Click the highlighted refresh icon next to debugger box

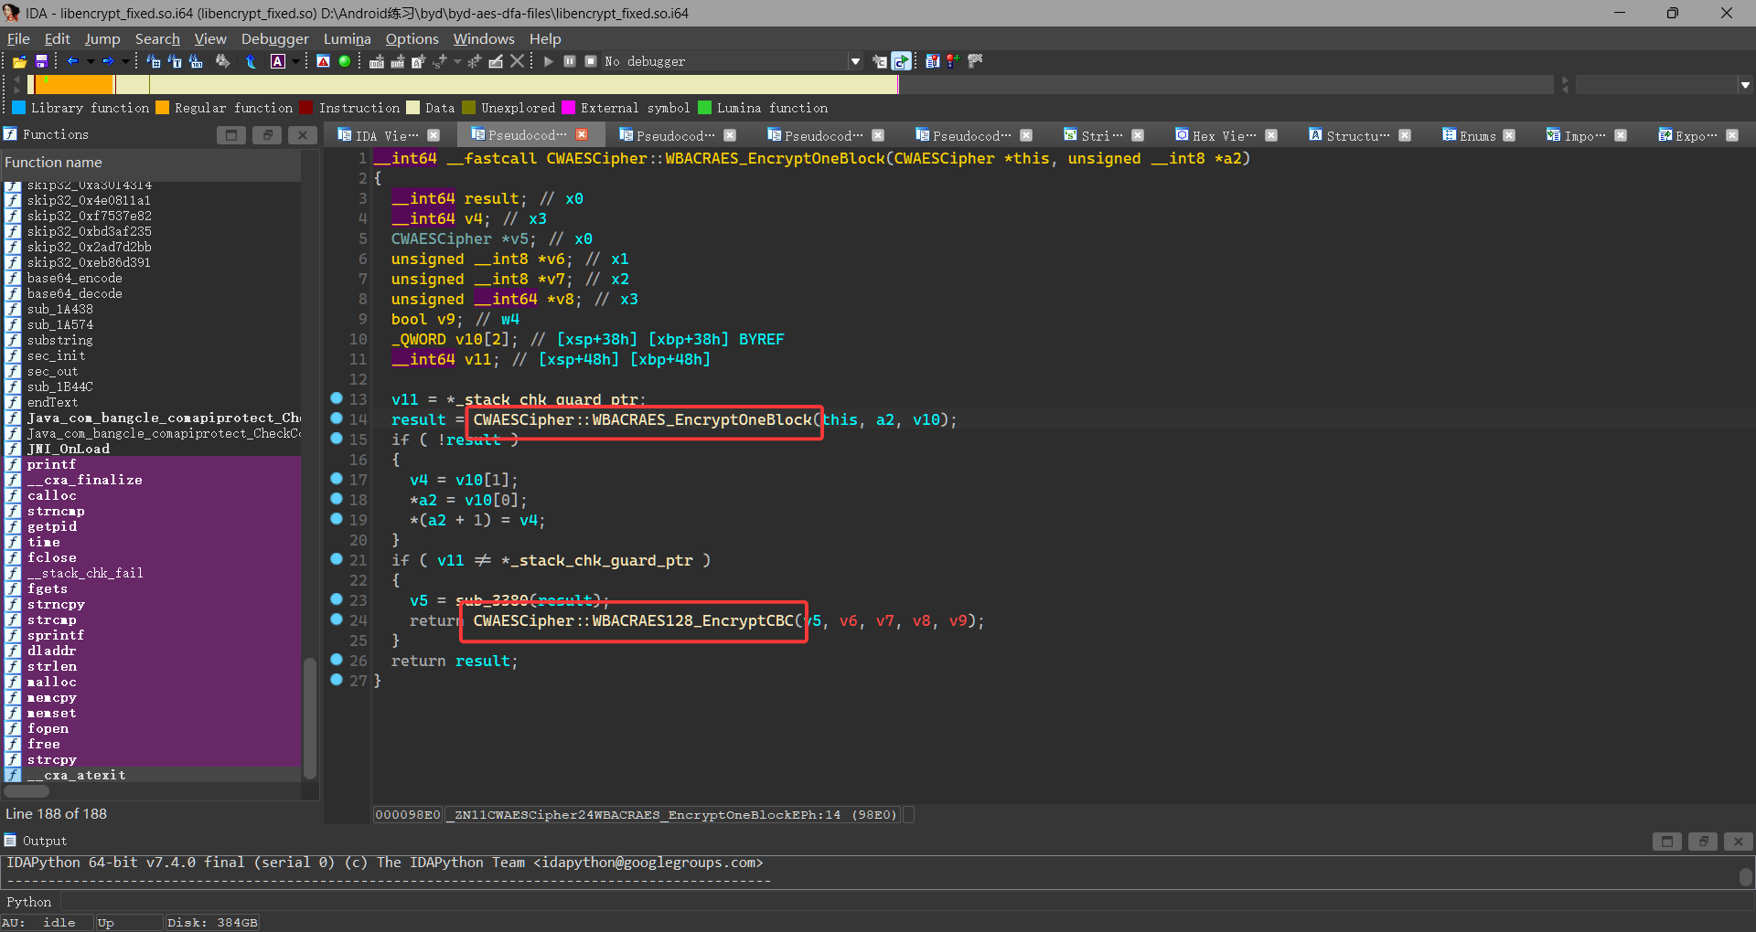(x=901, y=61)
